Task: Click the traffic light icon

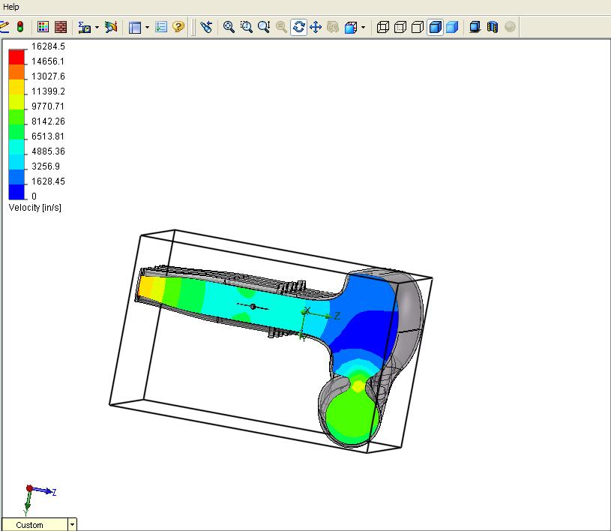Action: (20, 27)
